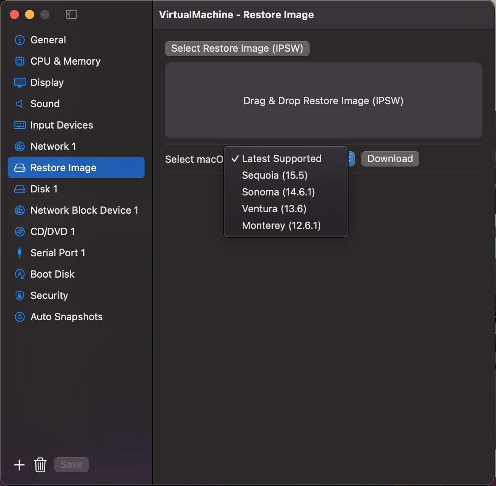This screenshot has width=496, height=486.
Task: Select Sequoia (15.5) option
Action: 286,175
